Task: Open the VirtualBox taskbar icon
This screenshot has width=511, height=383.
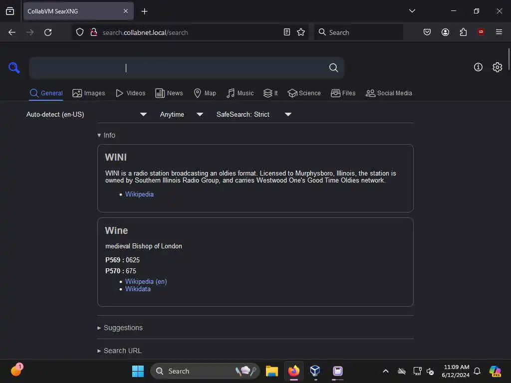Action: point(315,371)
